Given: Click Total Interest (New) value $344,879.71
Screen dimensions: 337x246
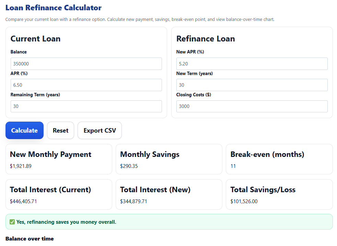Looking at the screenshot, I should pos(133,201).
